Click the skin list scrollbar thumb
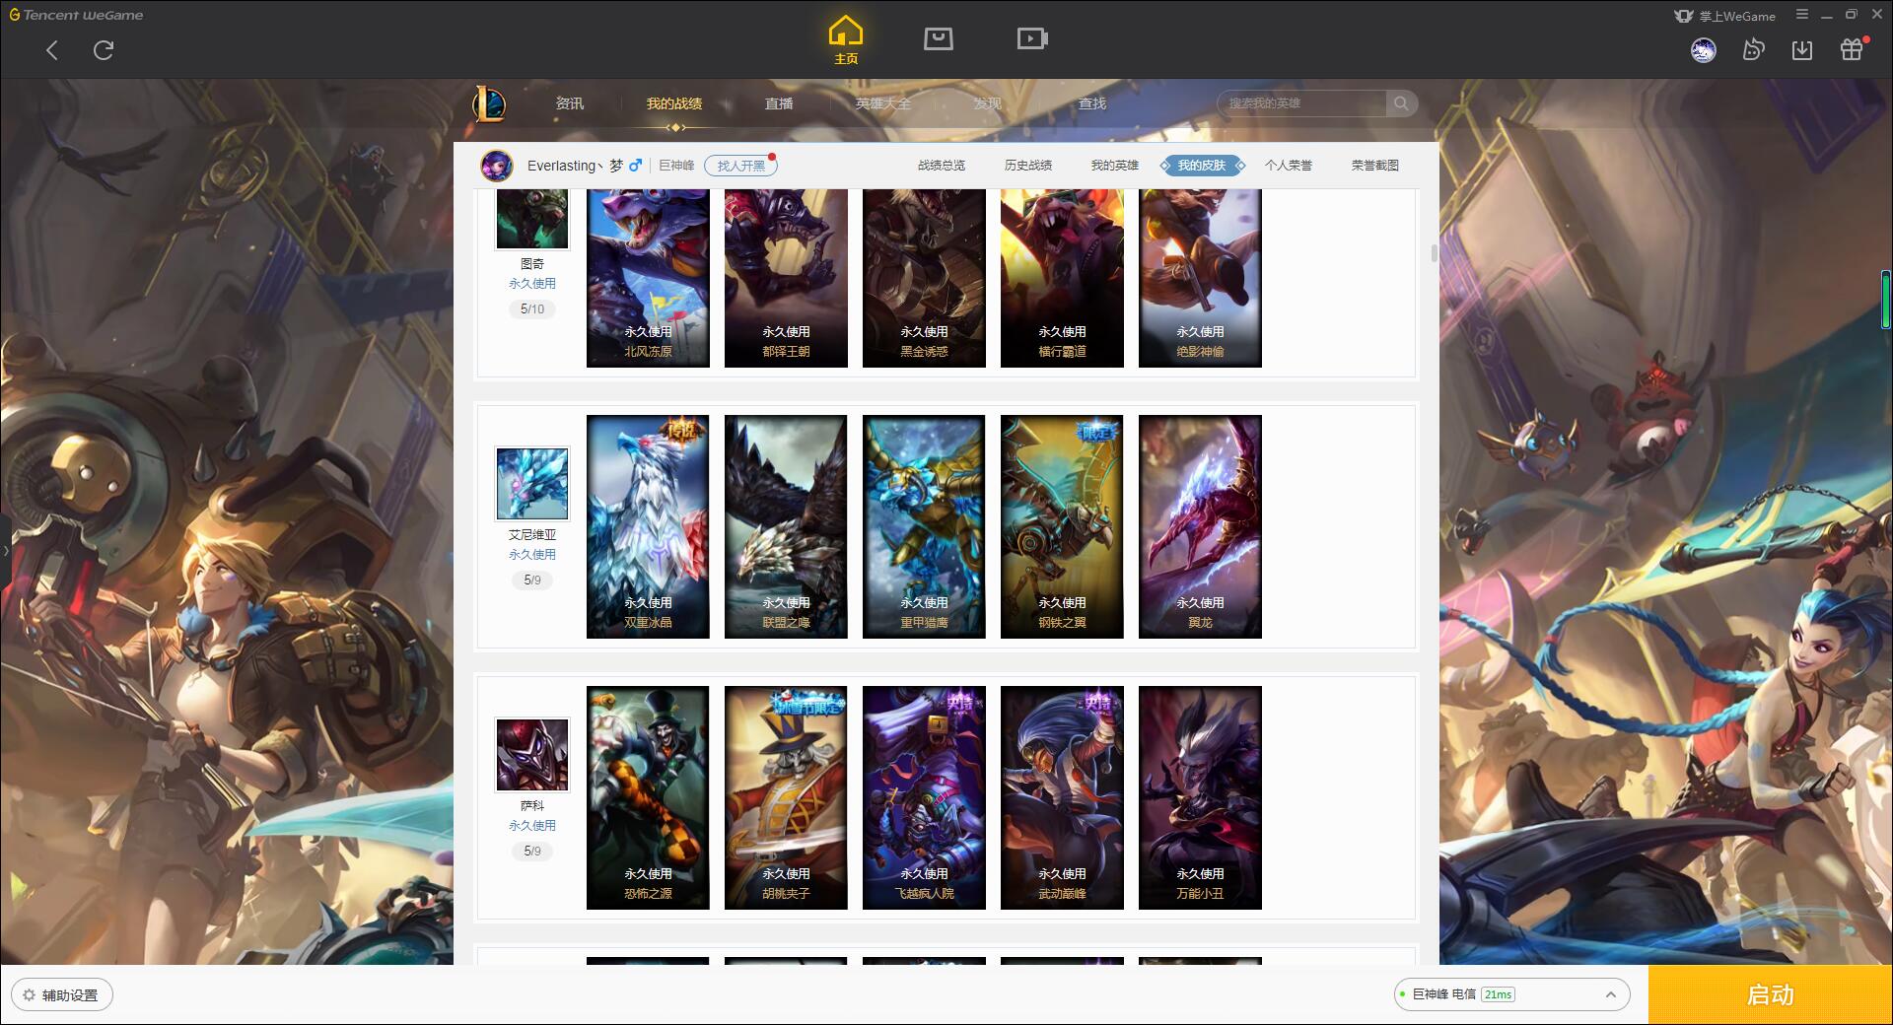 tap(1434, 253)
